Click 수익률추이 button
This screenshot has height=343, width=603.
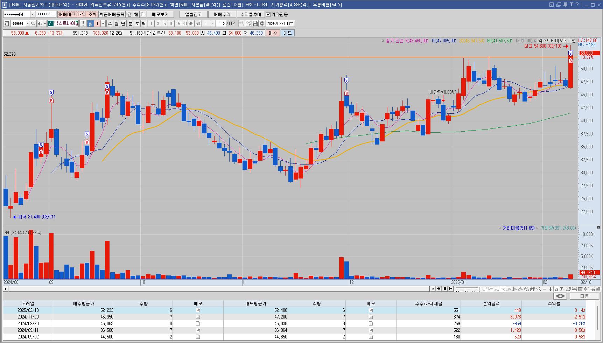coord(251,14)
